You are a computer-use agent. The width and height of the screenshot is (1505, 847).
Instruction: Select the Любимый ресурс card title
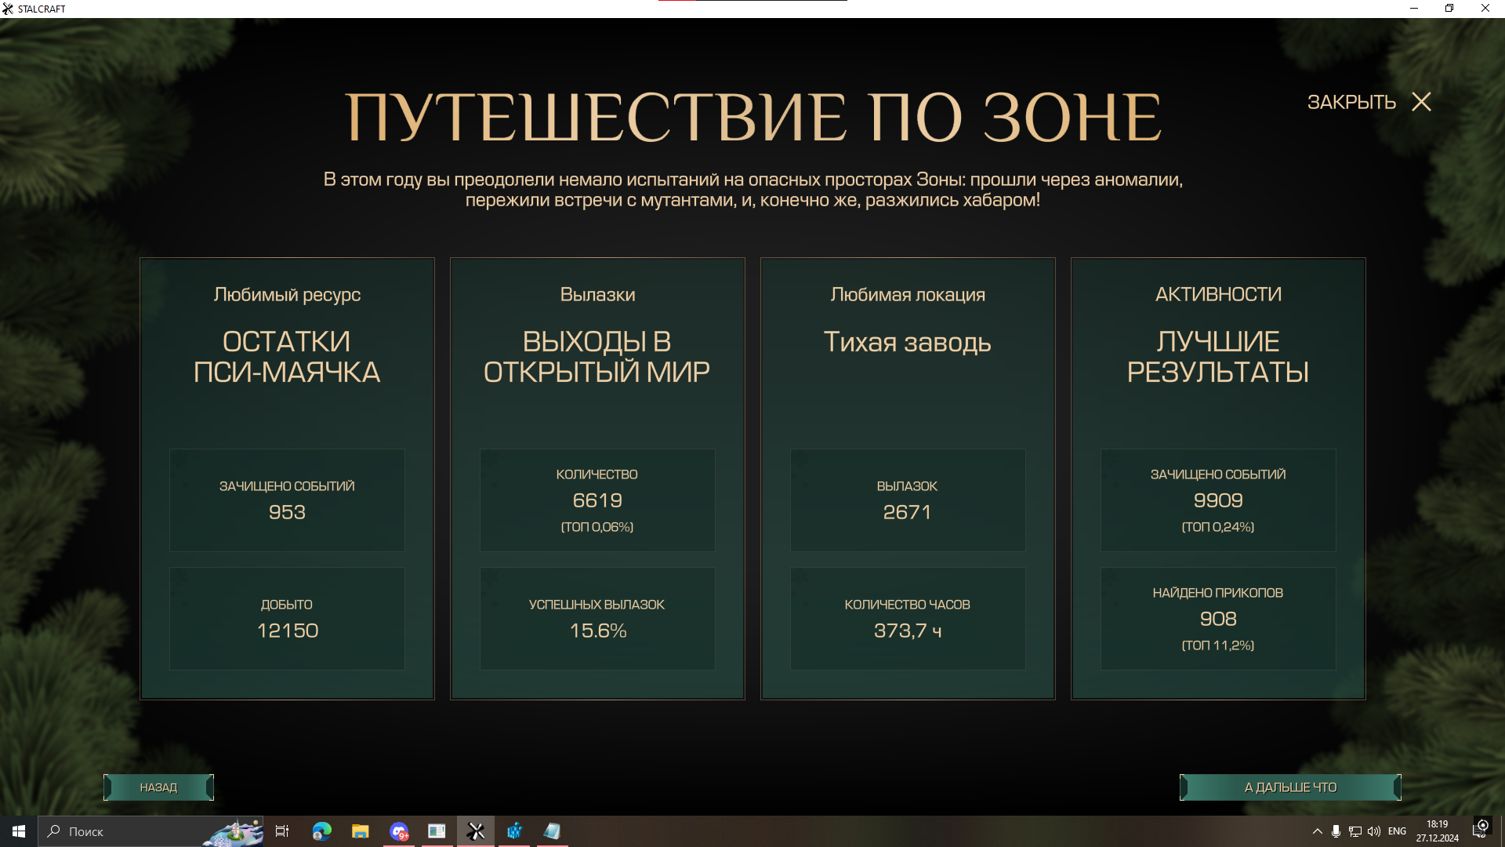coord(287,295)
